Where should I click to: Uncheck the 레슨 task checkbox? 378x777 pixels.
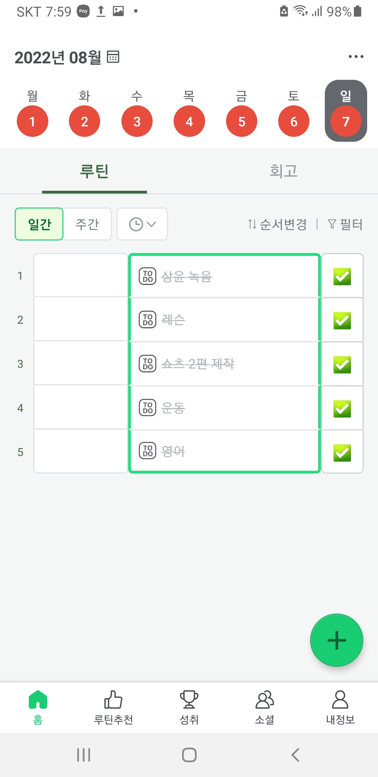pyautogui.click(x=342, y=321)
